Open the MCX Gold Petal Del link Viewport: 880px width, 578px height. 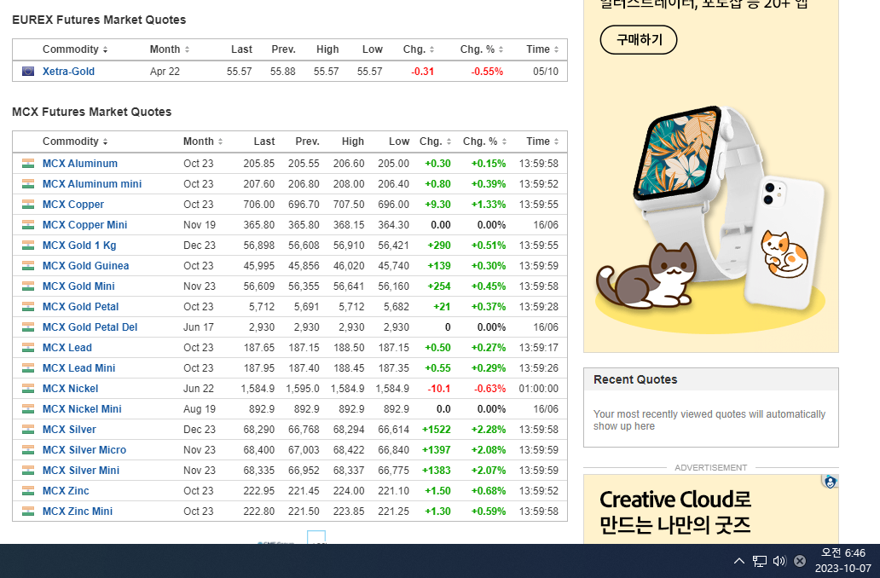90,327
